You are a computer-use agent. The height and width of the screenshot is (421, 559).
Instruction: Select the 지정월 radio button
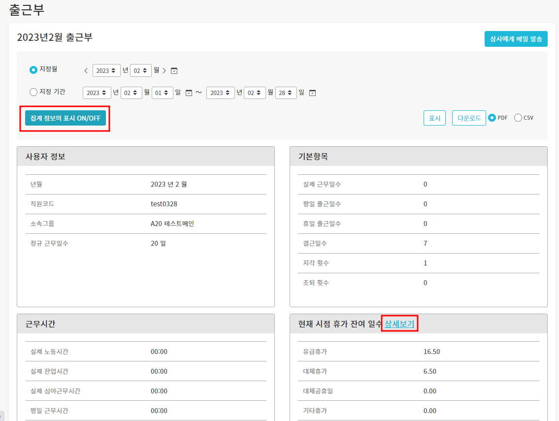[x=33, y=70]
